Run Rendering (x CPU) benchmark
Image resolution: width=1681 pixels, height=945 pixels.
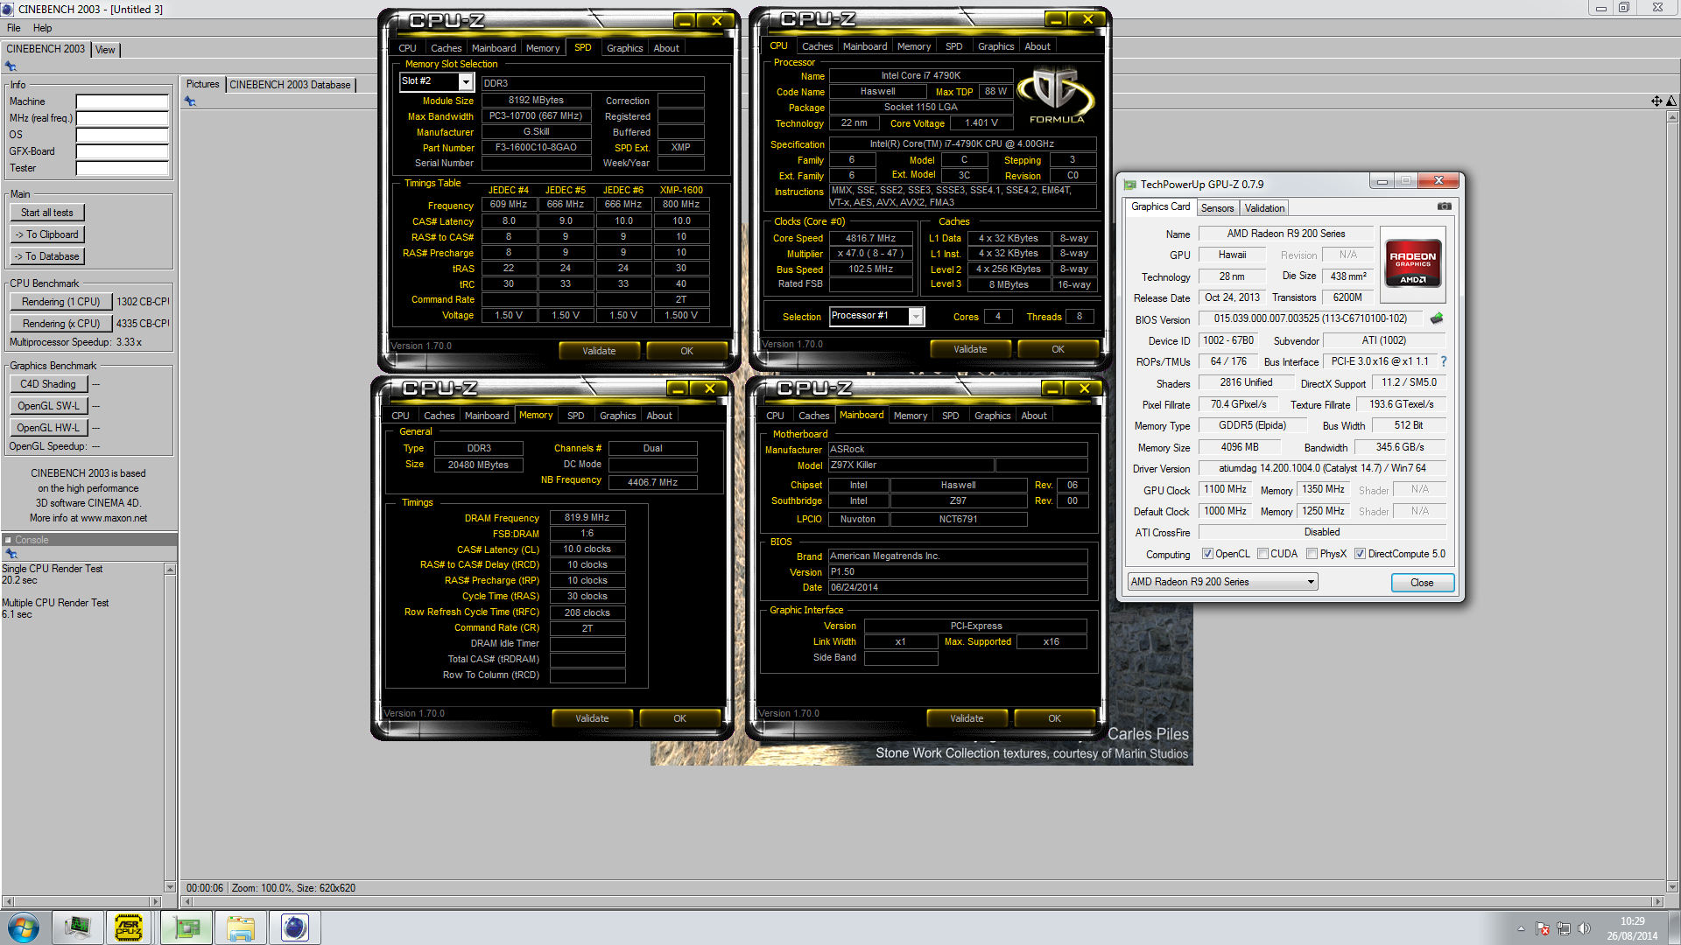61,324
